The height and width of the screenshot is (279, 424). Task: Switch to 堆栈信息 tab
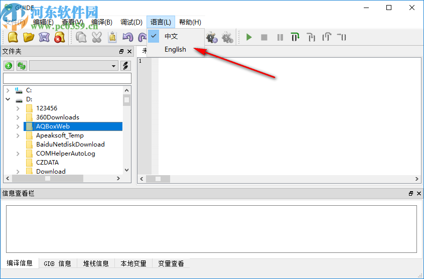coord(96,263)
